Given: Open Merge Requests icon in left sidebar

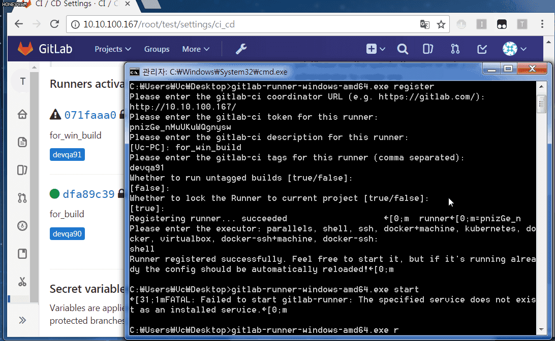Looking at the screenshot, I should (x=22, y=198).
